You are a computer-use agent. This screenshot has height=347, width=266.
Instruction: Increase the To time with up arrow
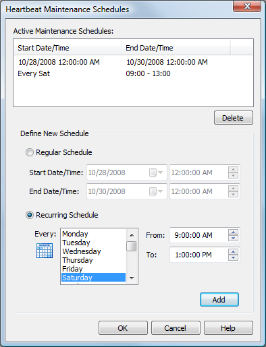[233, 252]
